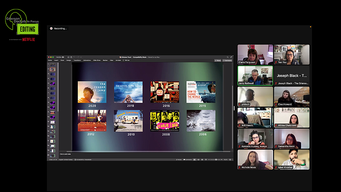Click the Redo icon in PowerPoint title bar
Viewport: 341px width, 192px height.
click(78, 57)
